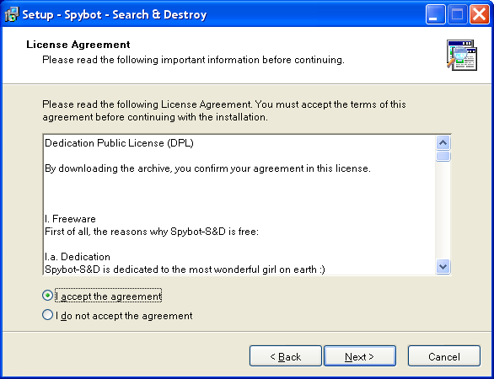Click 'Please read the following important information' subtitle
The width and height of the screenshot is (494, 379).
[x=193, y=60]
